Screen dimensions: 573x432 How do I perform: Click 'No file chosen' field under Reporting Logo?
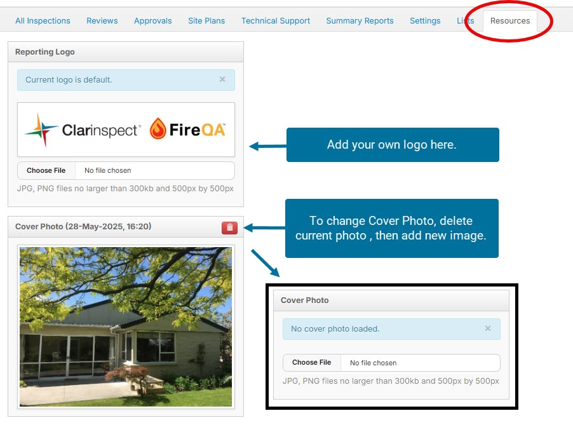point(155,171)
